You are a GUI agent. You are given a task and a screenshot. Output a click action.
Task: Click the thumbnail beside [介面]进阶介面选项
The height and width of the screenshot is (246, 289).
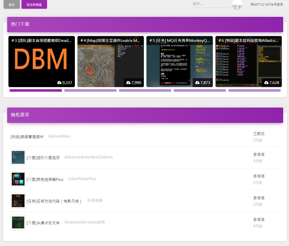coord(18,157)
